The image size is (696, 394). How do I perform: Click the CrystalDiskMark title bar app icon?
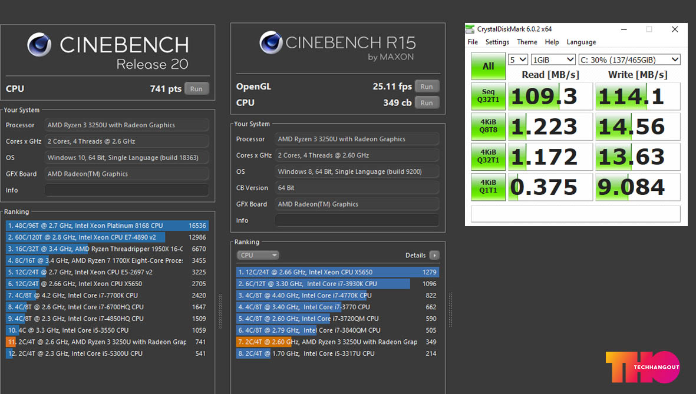point(470,29)
